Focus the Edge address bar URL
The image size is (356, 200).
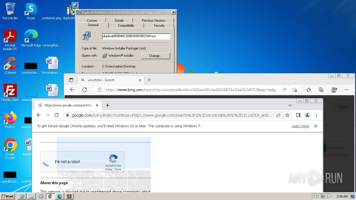pyautogui.click(x=192, y=90)
